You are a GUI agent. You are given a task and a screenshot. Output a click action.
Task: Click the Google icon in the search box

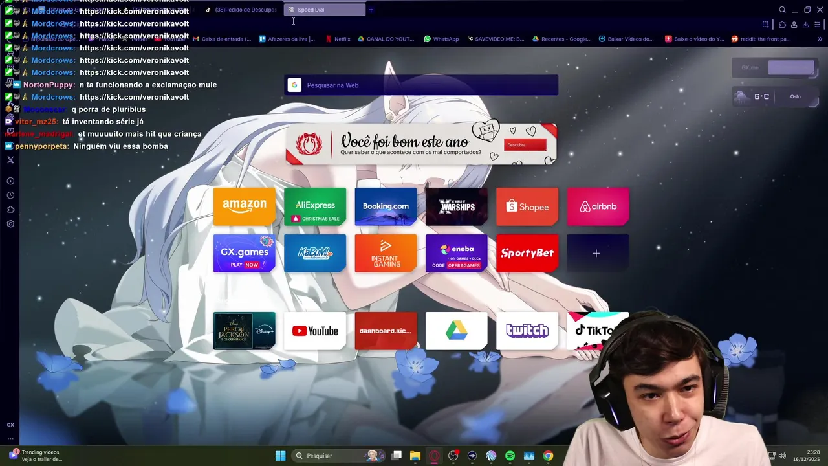tap(294, 85)
